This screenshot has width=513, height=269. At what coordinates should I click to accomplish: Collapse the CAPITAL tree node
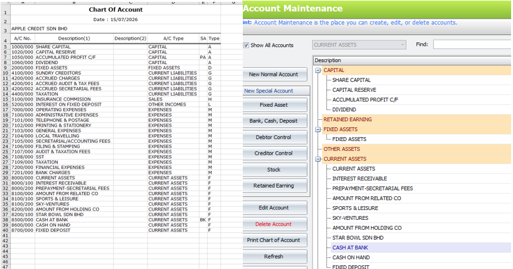(318, 70)
